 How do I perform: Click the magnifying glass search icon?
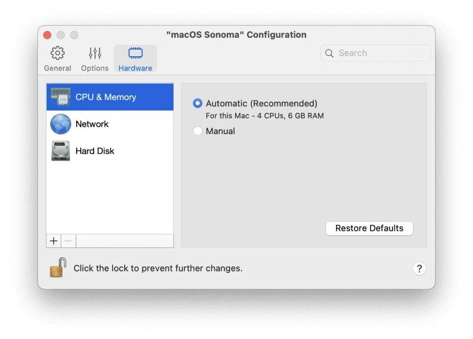329,53
